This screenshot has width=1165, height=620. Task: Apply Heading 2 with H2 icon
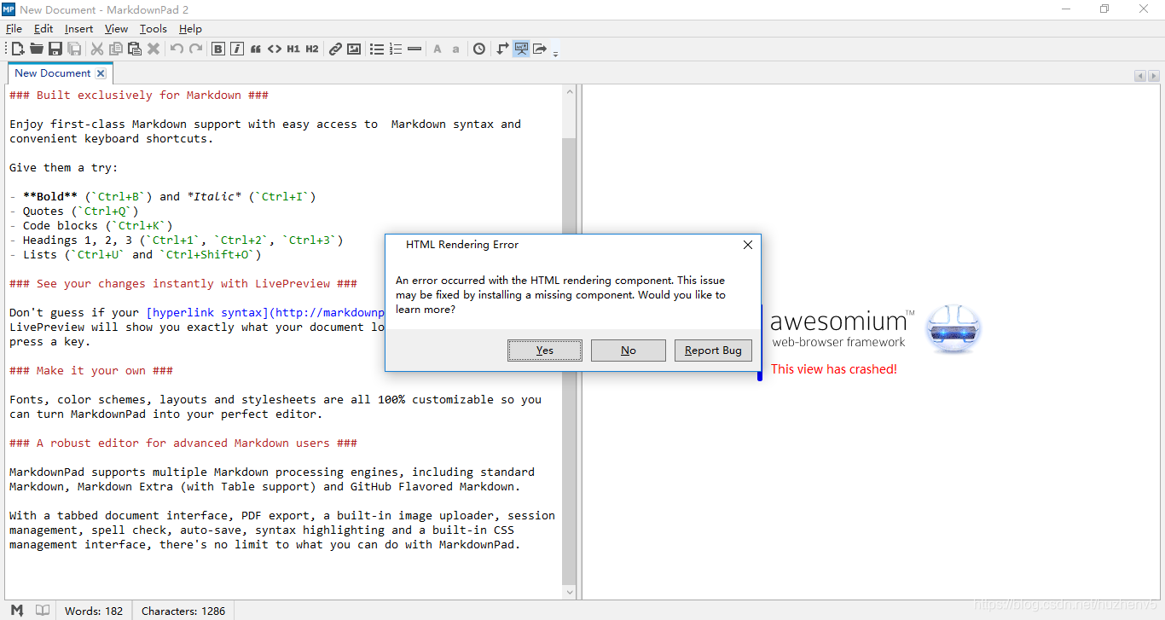[312, 49]
